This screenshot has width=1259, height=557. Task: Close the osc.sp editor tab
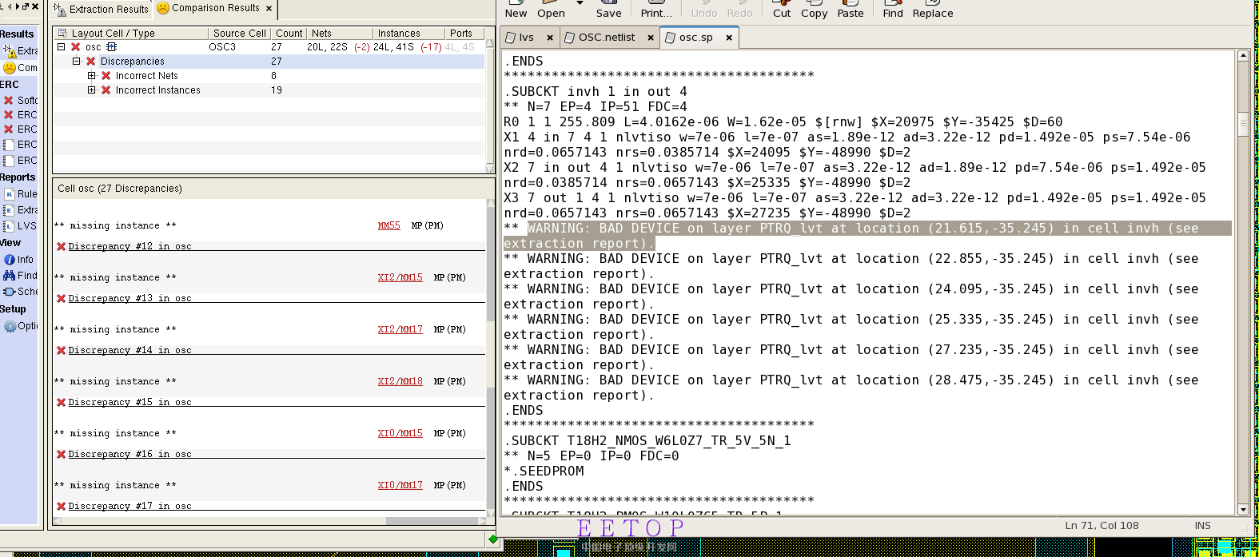tap(729, 38)
